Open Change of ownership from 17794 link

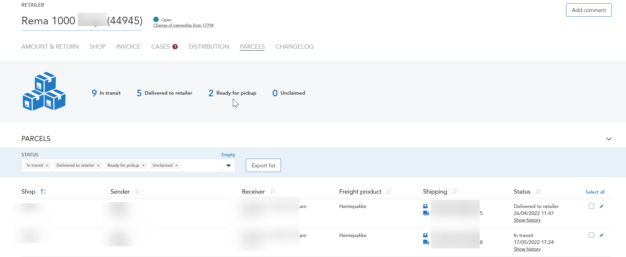pos(183,25)
